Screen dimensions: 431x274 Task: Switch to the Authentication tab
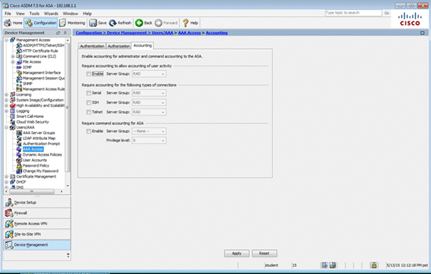[91, 46]
